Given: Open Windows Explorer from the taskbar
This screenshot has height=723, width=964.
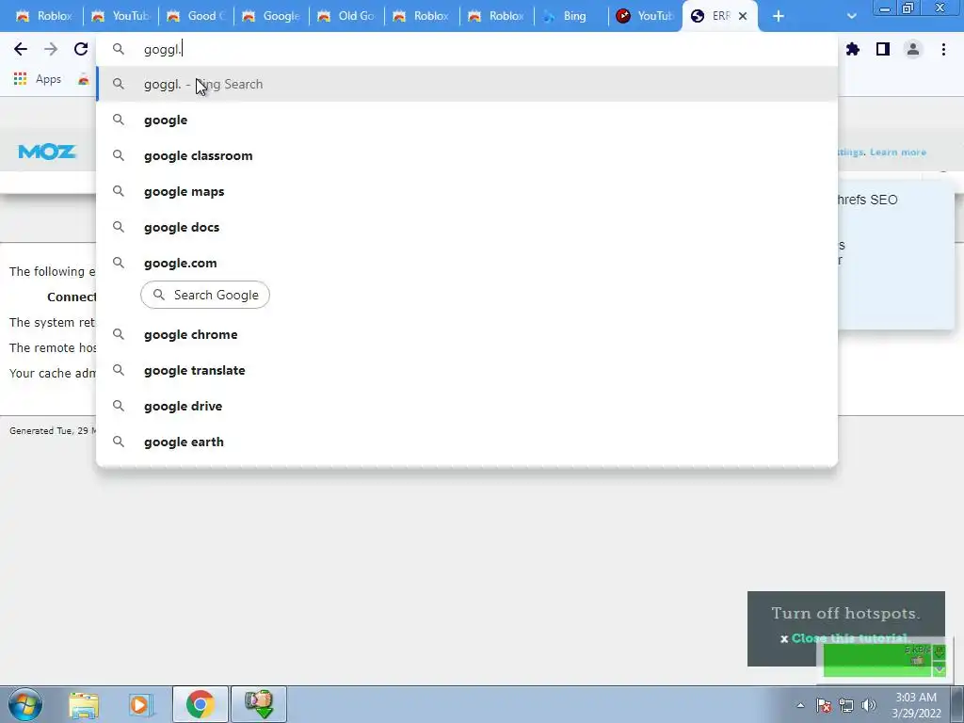Looking at the screenshot, I should tap(84, 704).
